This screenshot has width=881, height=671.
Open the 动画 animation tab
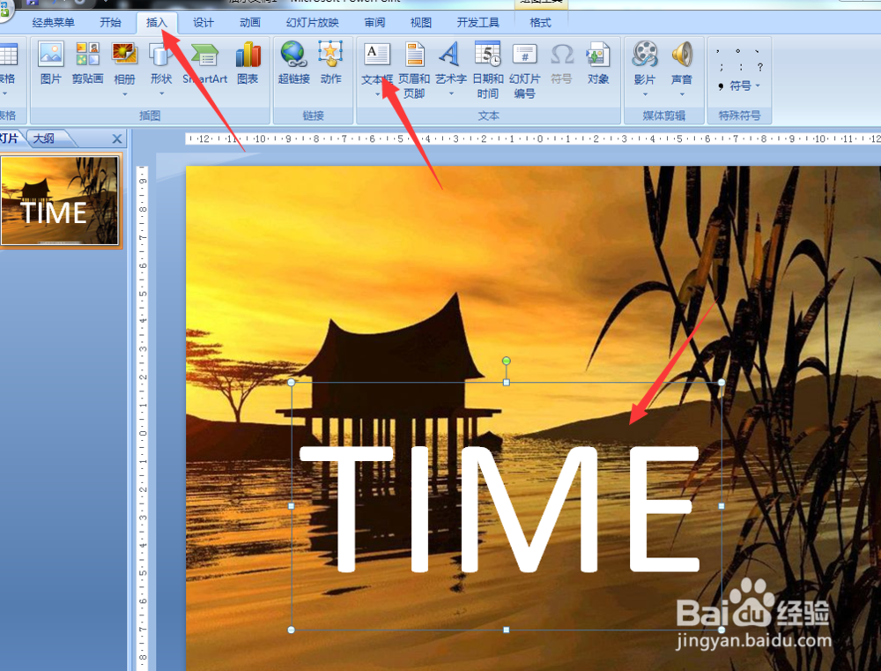(x=250, y=23)
